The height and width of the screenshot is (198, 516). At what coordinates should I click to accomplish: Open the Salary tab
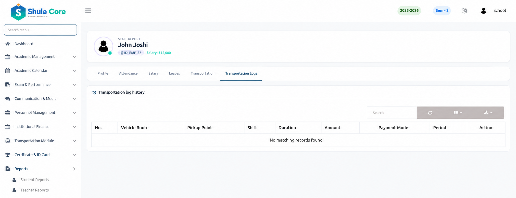tap(153, 73)
